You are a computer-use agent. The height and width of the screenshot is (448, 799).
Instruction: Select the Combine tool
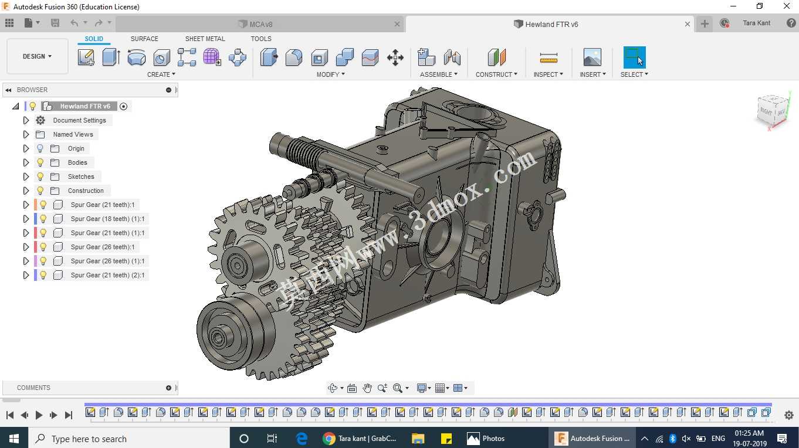pyautogui.click(x=344, y=57)
